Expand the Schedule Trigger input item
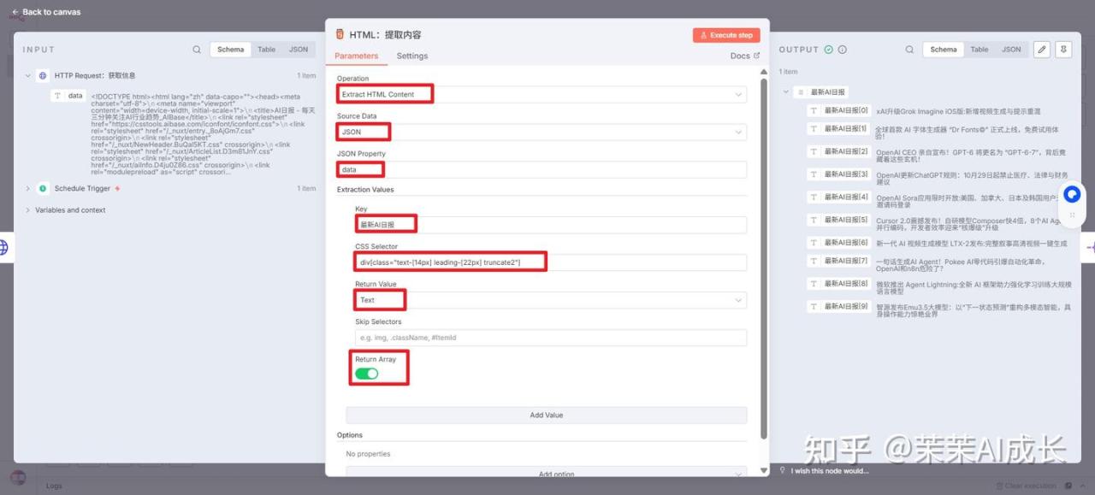 (x=27, y=189)
